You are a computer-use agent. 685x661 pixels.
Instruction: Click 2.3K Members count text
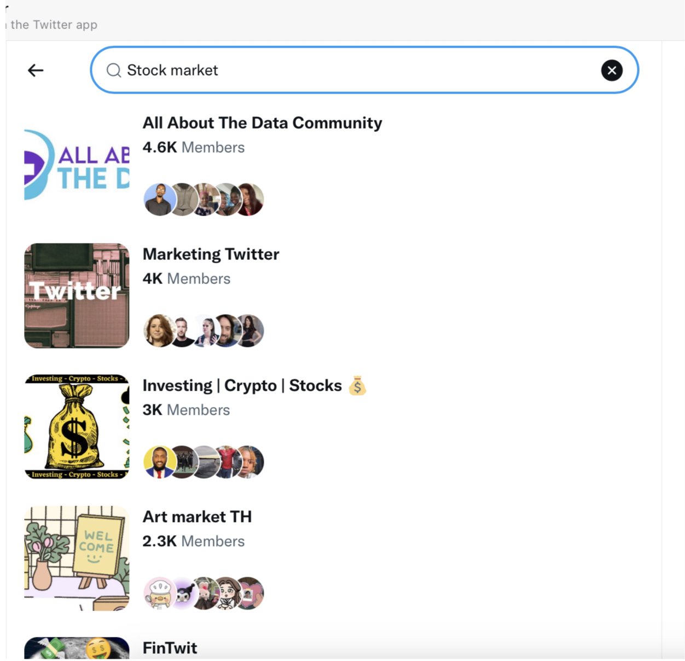[193, 541]
